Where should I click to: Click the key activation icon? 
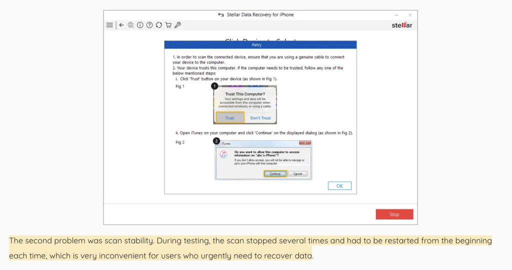coord(177,25)
